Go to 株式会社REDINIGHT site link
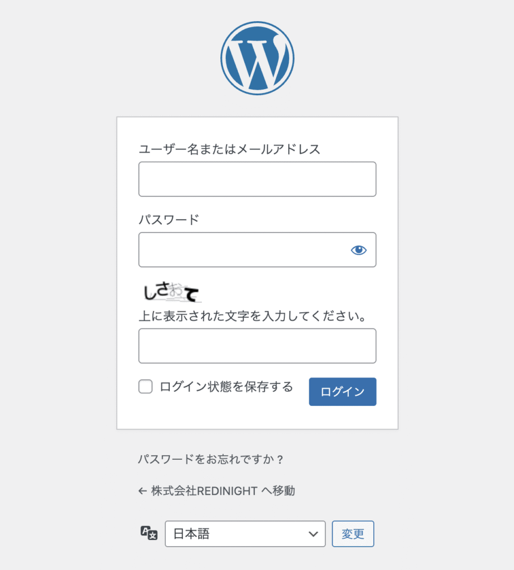The height and width of the screenshot is (570, 514). (x=223, y=491)
